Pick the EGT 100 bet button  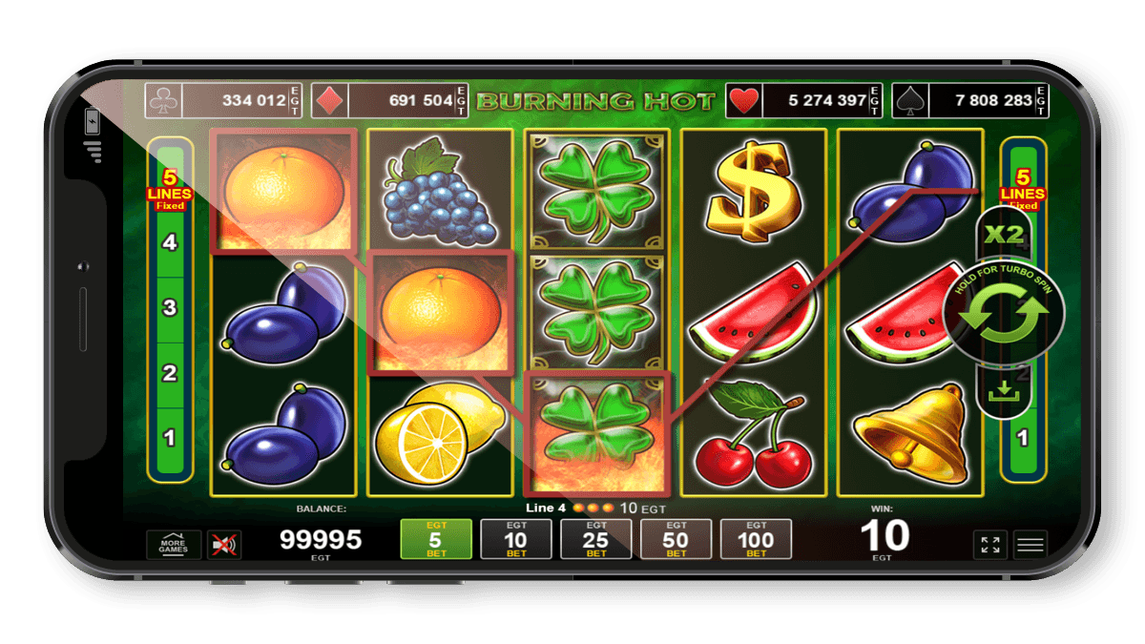(x=757, y=539)
